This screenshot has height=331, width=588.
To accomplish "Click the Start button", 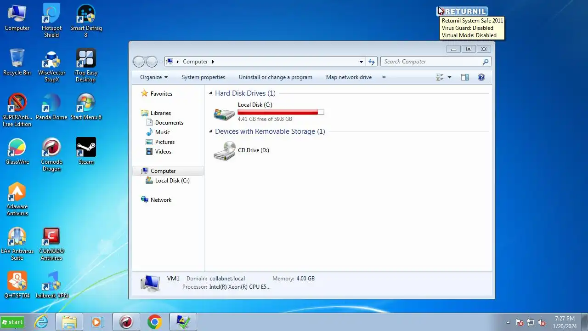I will coord(12,322).
